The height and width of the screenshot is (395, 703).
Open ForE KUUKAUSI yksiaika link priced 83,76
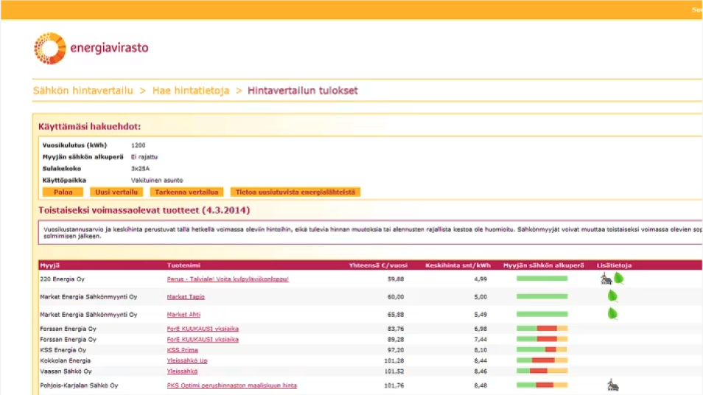point(203,329)
